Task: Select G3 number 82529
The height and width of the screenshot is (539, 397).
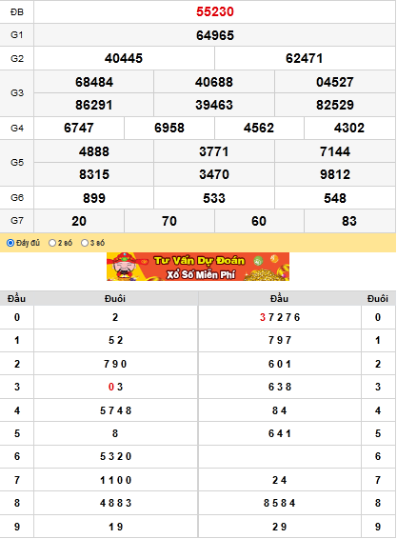Action: [x=335, y=105]
